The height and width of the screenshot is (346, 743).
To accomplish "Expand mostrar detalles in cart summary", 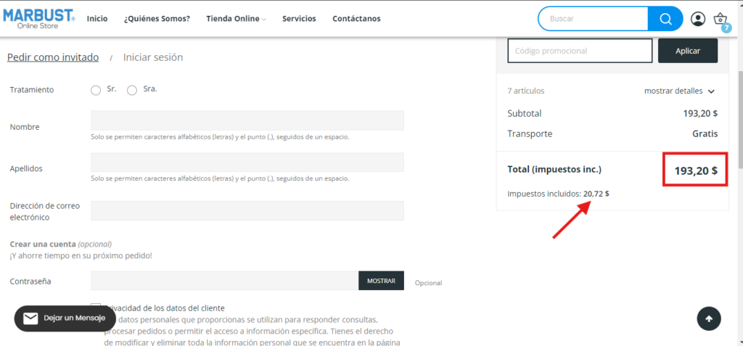I will (679, 91).
